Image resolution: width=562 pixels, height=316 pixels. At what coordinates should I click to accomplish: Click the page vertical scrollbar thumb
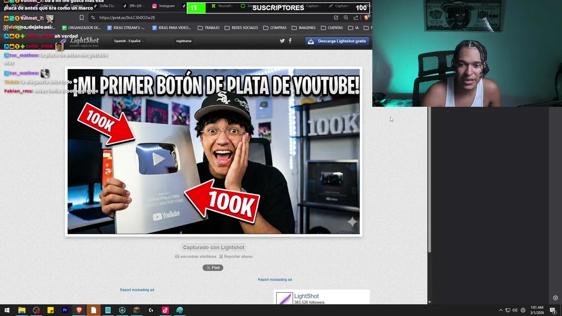pos(429,179)
